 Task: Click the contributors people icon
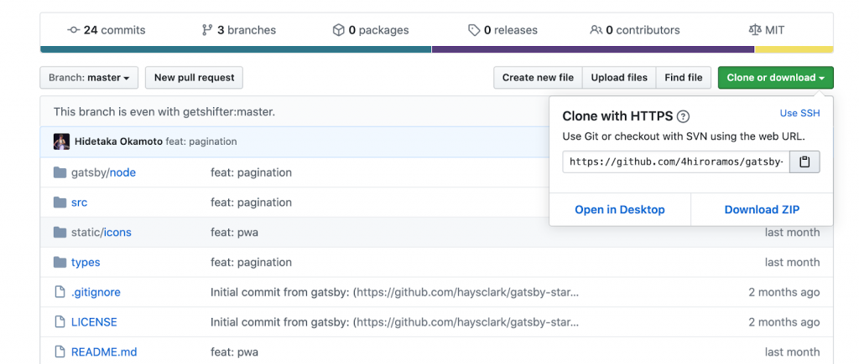[x=596, y=30]
